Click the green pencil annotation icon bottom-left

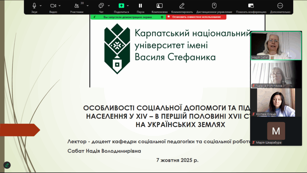7,165
